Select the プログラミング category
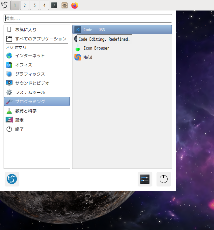Screen dimensions: 214x230 pos(37,102)
